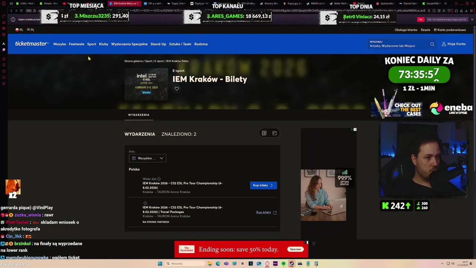Open Windows Start menu
The height and width of the screenshot is (268, 476).
(x=160, y=264)
